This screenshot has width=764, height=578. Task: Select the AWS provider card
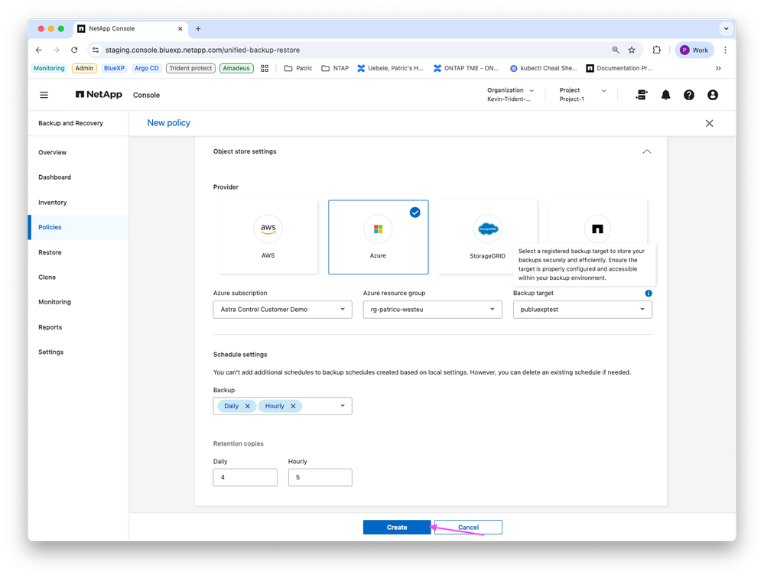(x=268, y=237)
